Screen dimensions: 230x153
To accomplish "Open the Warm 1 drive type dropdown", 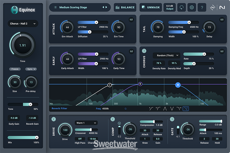I will point(86,123).
